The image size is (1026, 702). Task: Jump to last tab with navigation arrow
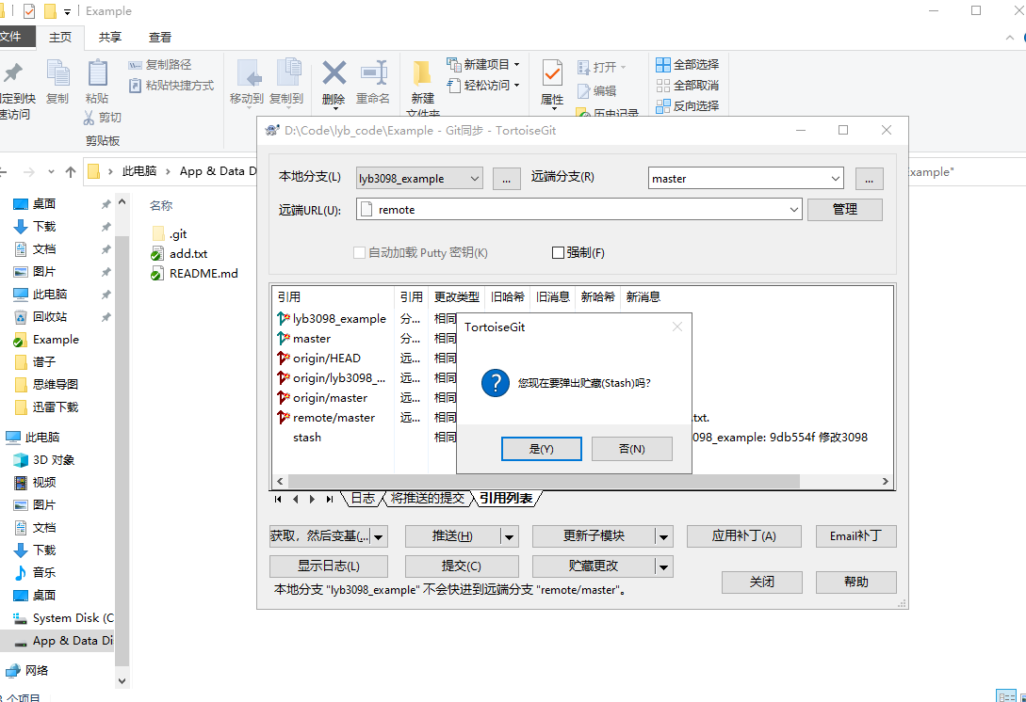329,499
